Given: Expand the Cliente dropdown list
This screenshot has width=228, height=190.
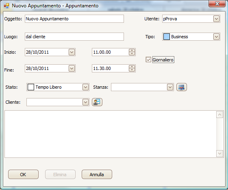Looking at the screenshot, I should pyautogui.click(x=85, y=102).
